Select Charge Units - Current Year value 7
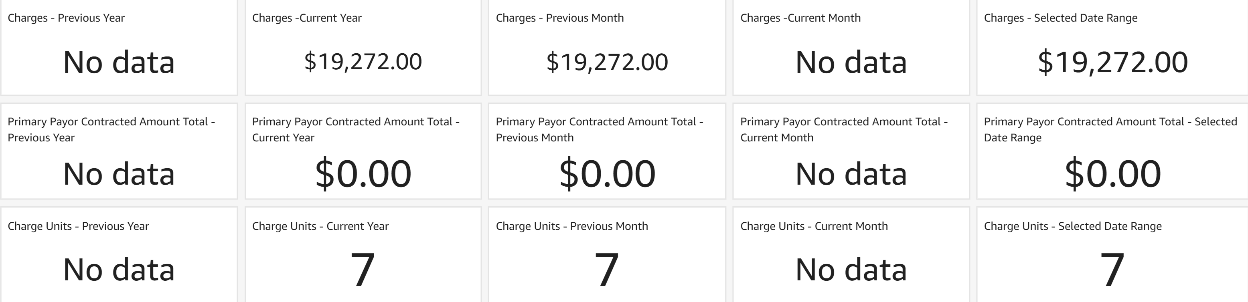 (363, 270)
